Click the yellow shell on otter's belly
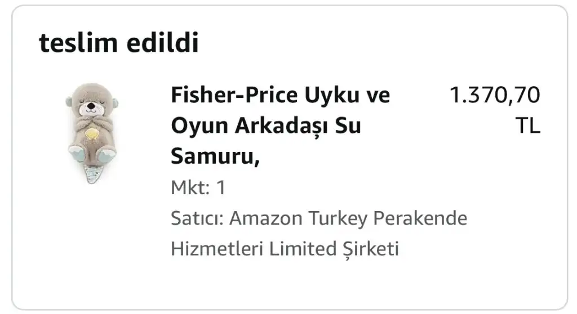Image resolution: width=577 pixels, height=314 pixels. [x=90, y=134]
